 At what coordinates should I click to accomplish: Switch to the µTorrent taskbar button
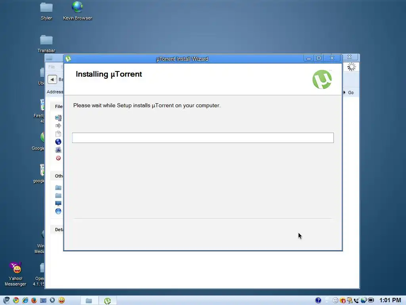pos(107,300)
